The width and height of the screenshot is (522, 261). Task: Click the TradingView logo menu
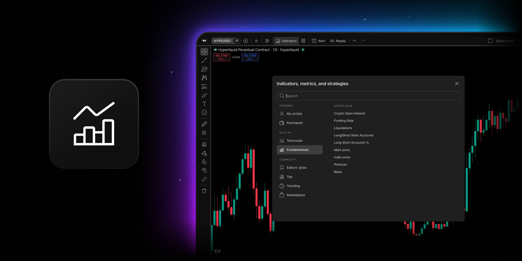click(204, 41)
